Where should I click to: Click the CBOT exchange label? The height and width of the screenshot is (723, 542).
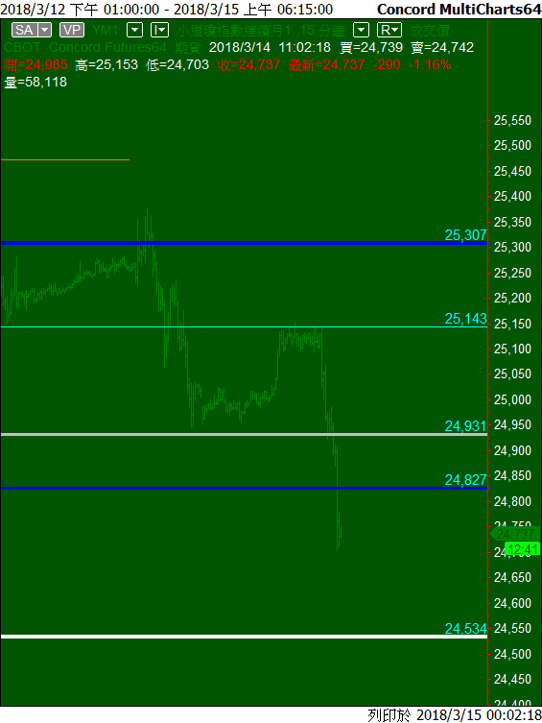point(22,47)
